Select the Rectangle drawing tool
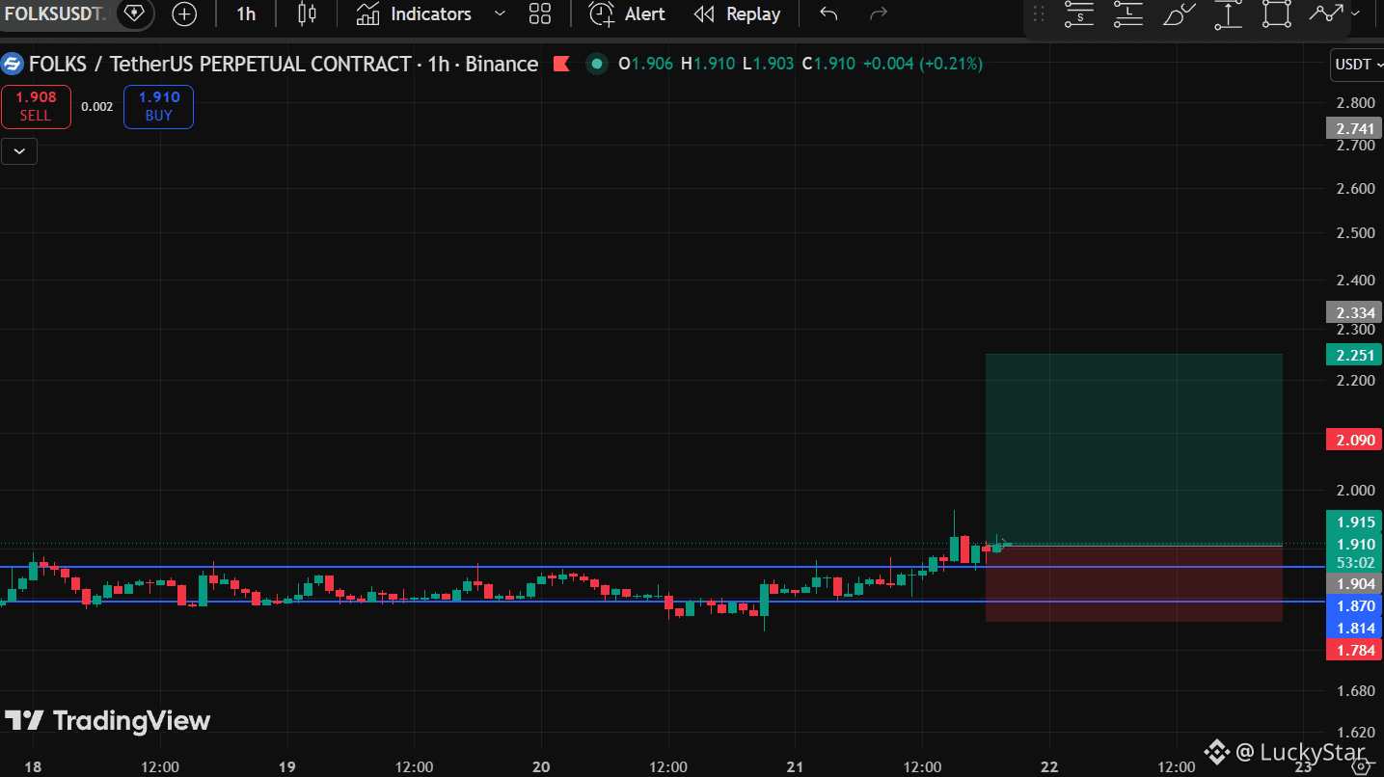This screenshot has height=777, width=1384. [x=1276, y=13]
